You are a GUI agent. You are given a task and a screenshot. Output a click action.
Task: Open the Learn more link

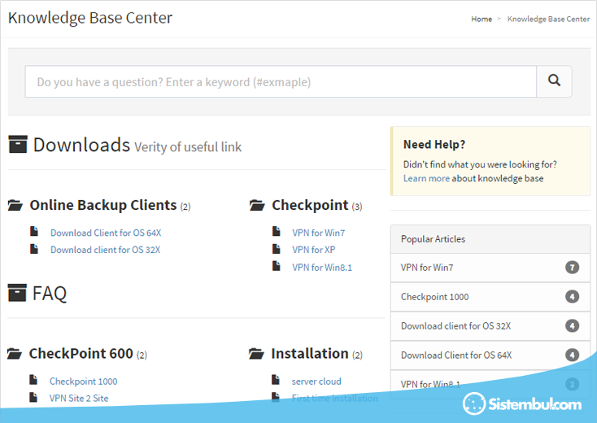pos(426,178)
